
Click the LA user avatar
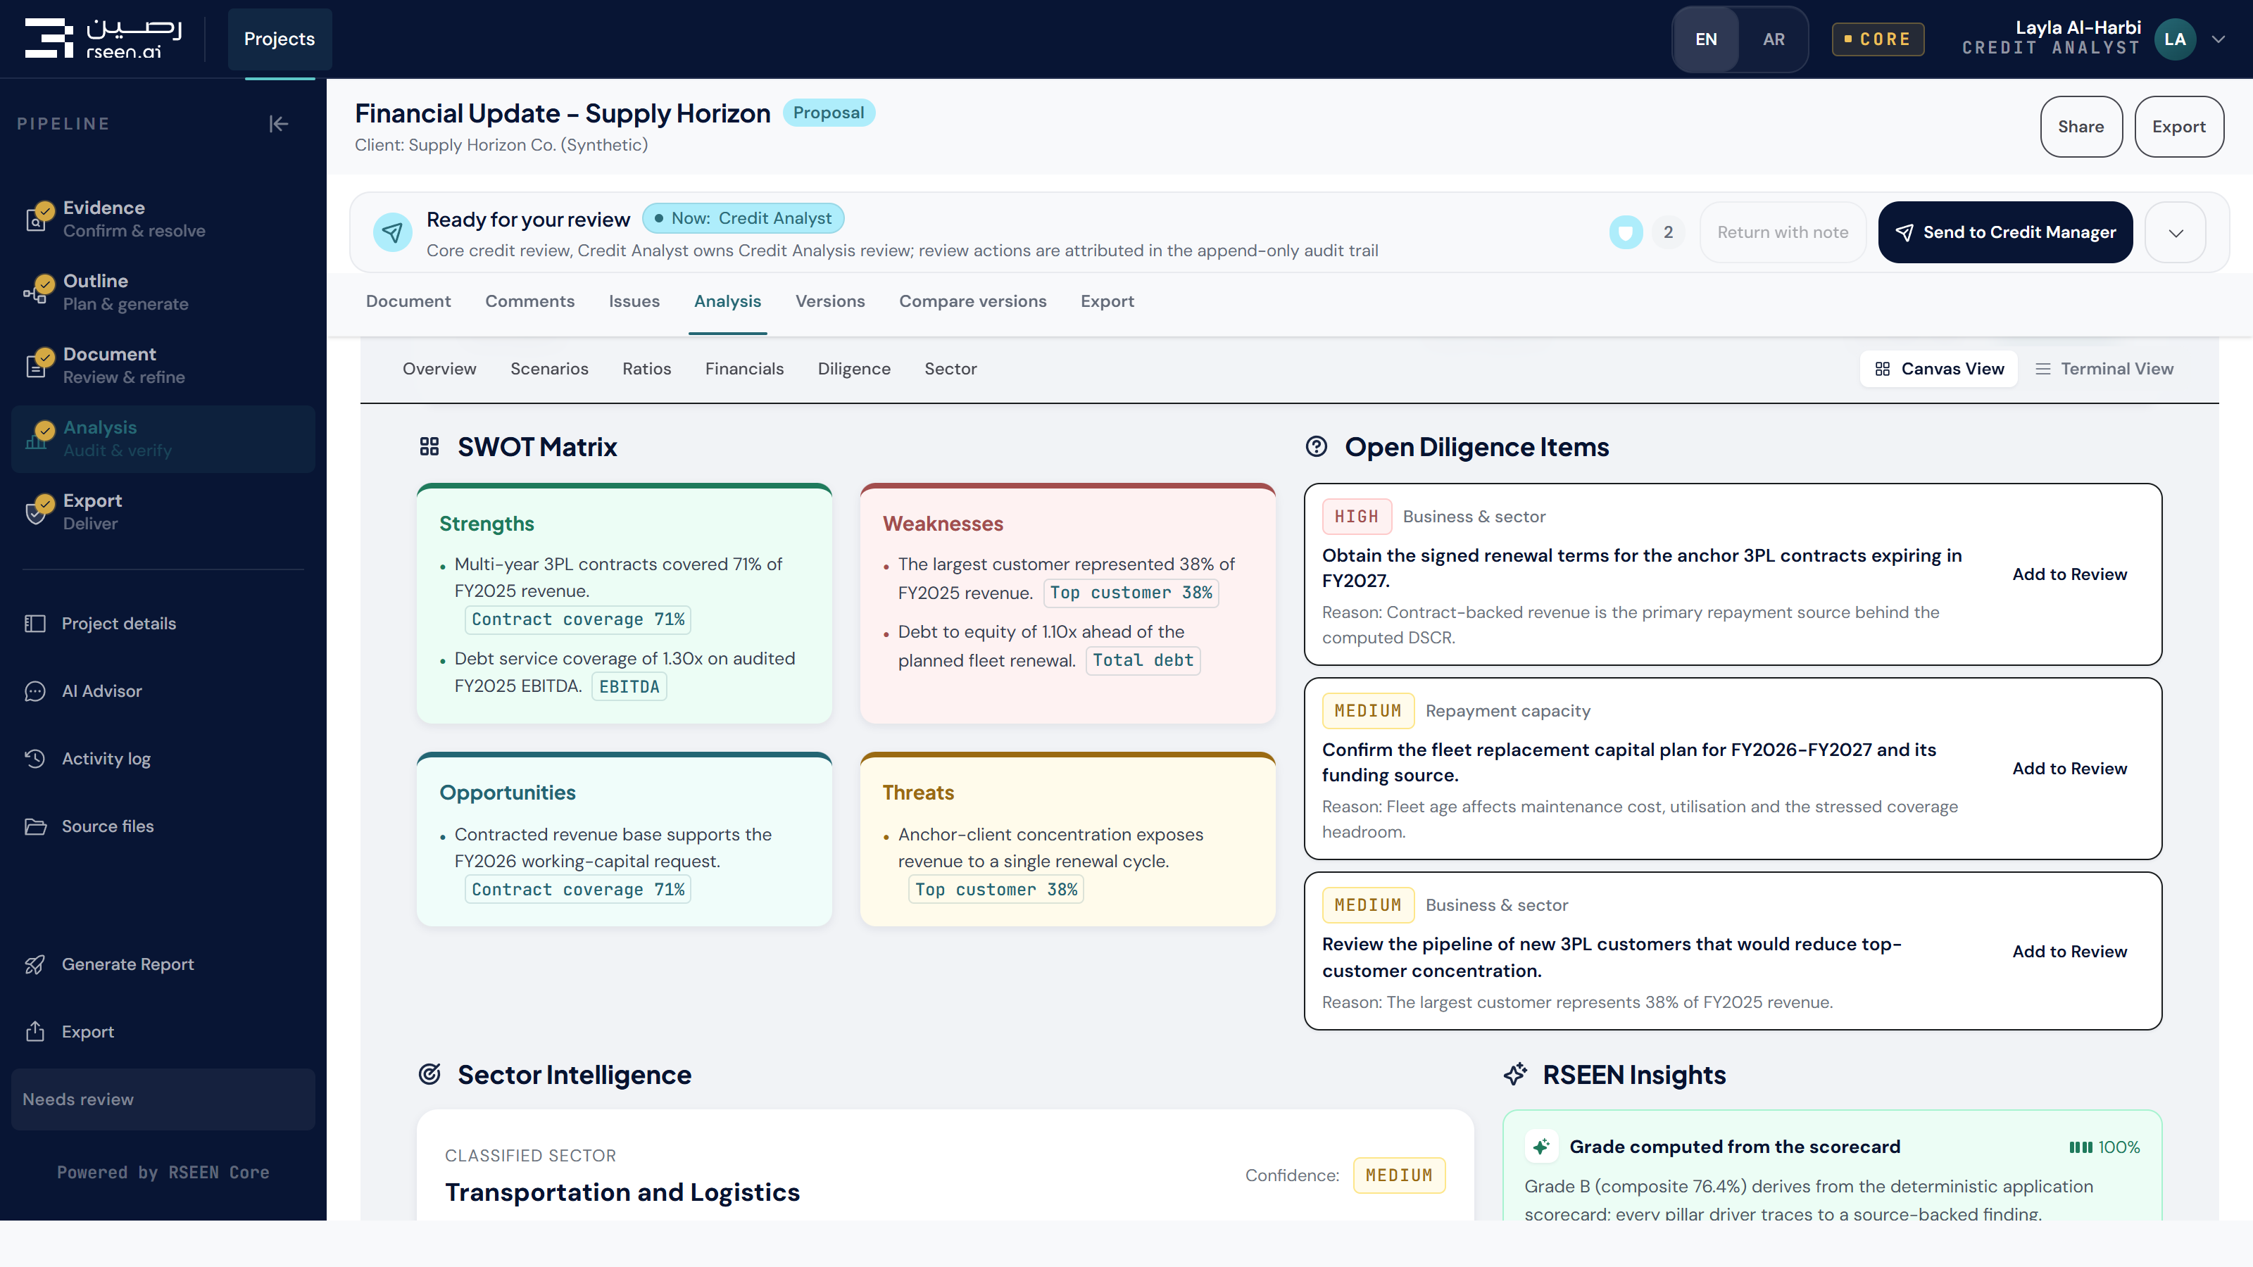(2175, 39)
